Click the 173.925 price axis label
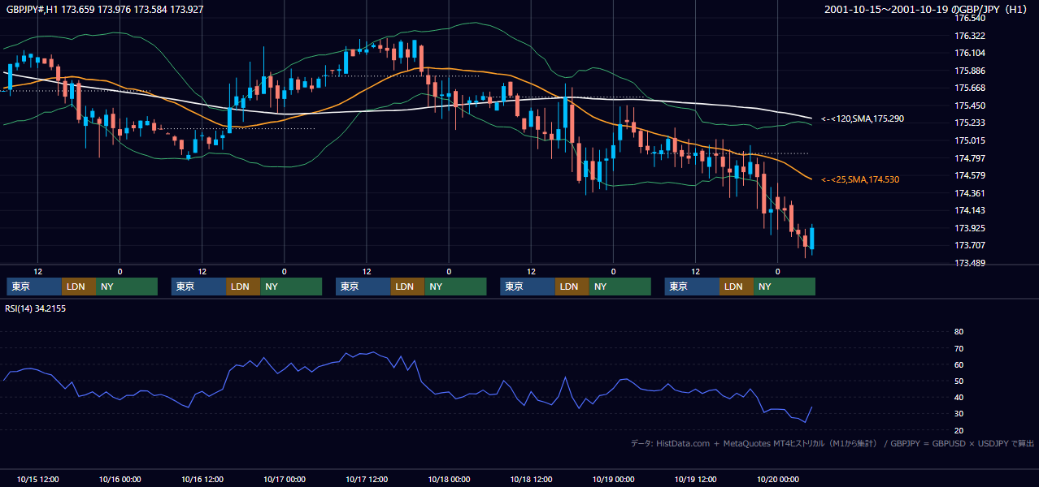Viewport: 1039px width, 487px height. coord(970,228)
